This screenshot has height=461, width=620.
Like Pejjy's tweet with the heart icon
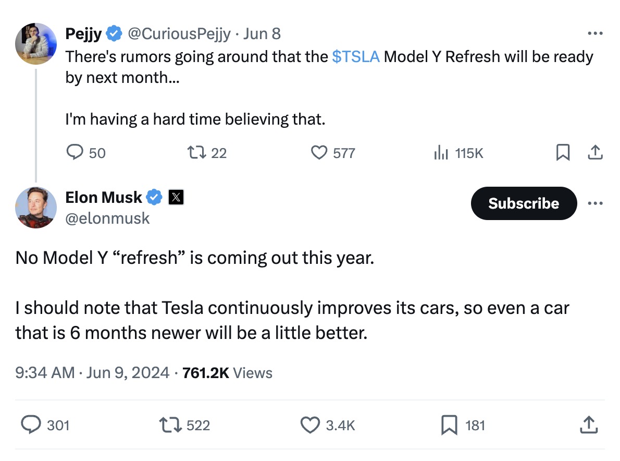(x=319, y=152)
